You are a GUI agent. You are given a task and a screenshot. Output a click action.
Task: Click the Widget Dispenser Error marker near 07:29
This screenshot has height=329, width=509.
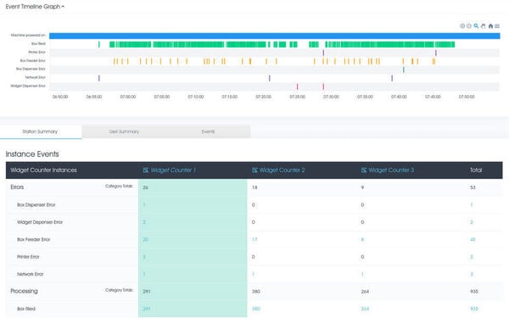point(323,86)
